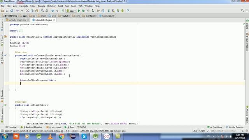Screen dimensions: 249x140
Task: Open the Favorites tool window
Action: 2,96
